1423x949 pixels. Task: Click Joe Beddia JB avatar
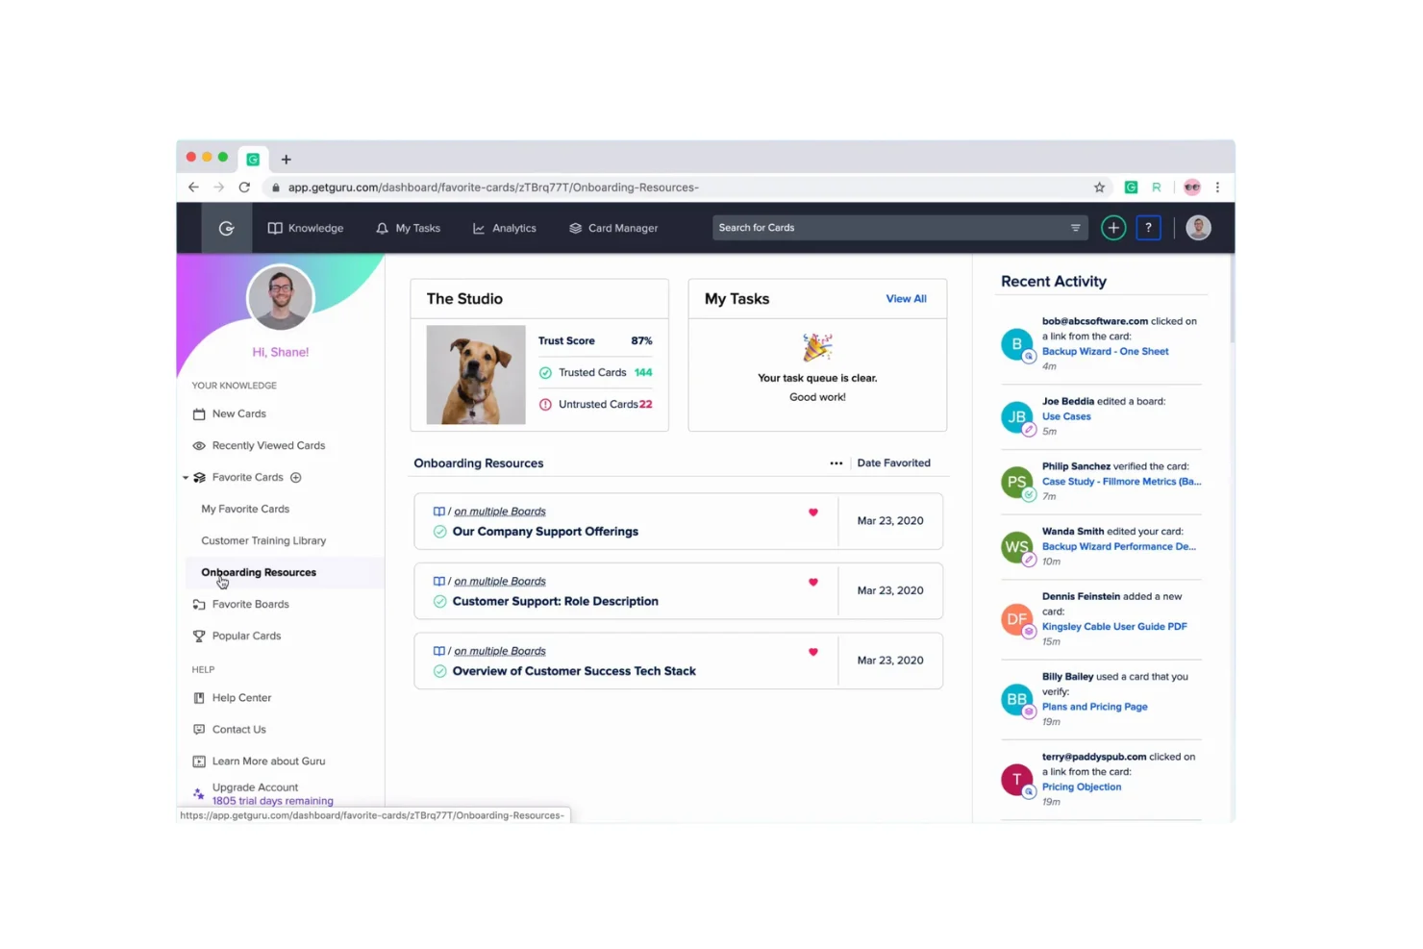tap(1016, 417)
